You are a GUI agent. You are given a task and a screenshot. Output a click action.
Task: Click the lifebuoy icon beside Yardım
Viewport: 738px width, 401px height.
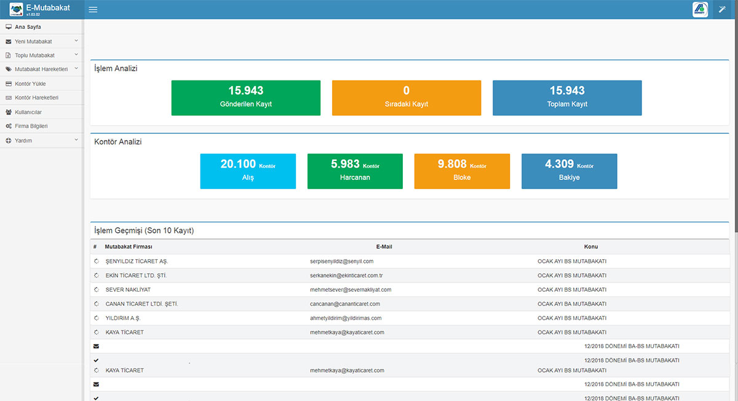9,141
